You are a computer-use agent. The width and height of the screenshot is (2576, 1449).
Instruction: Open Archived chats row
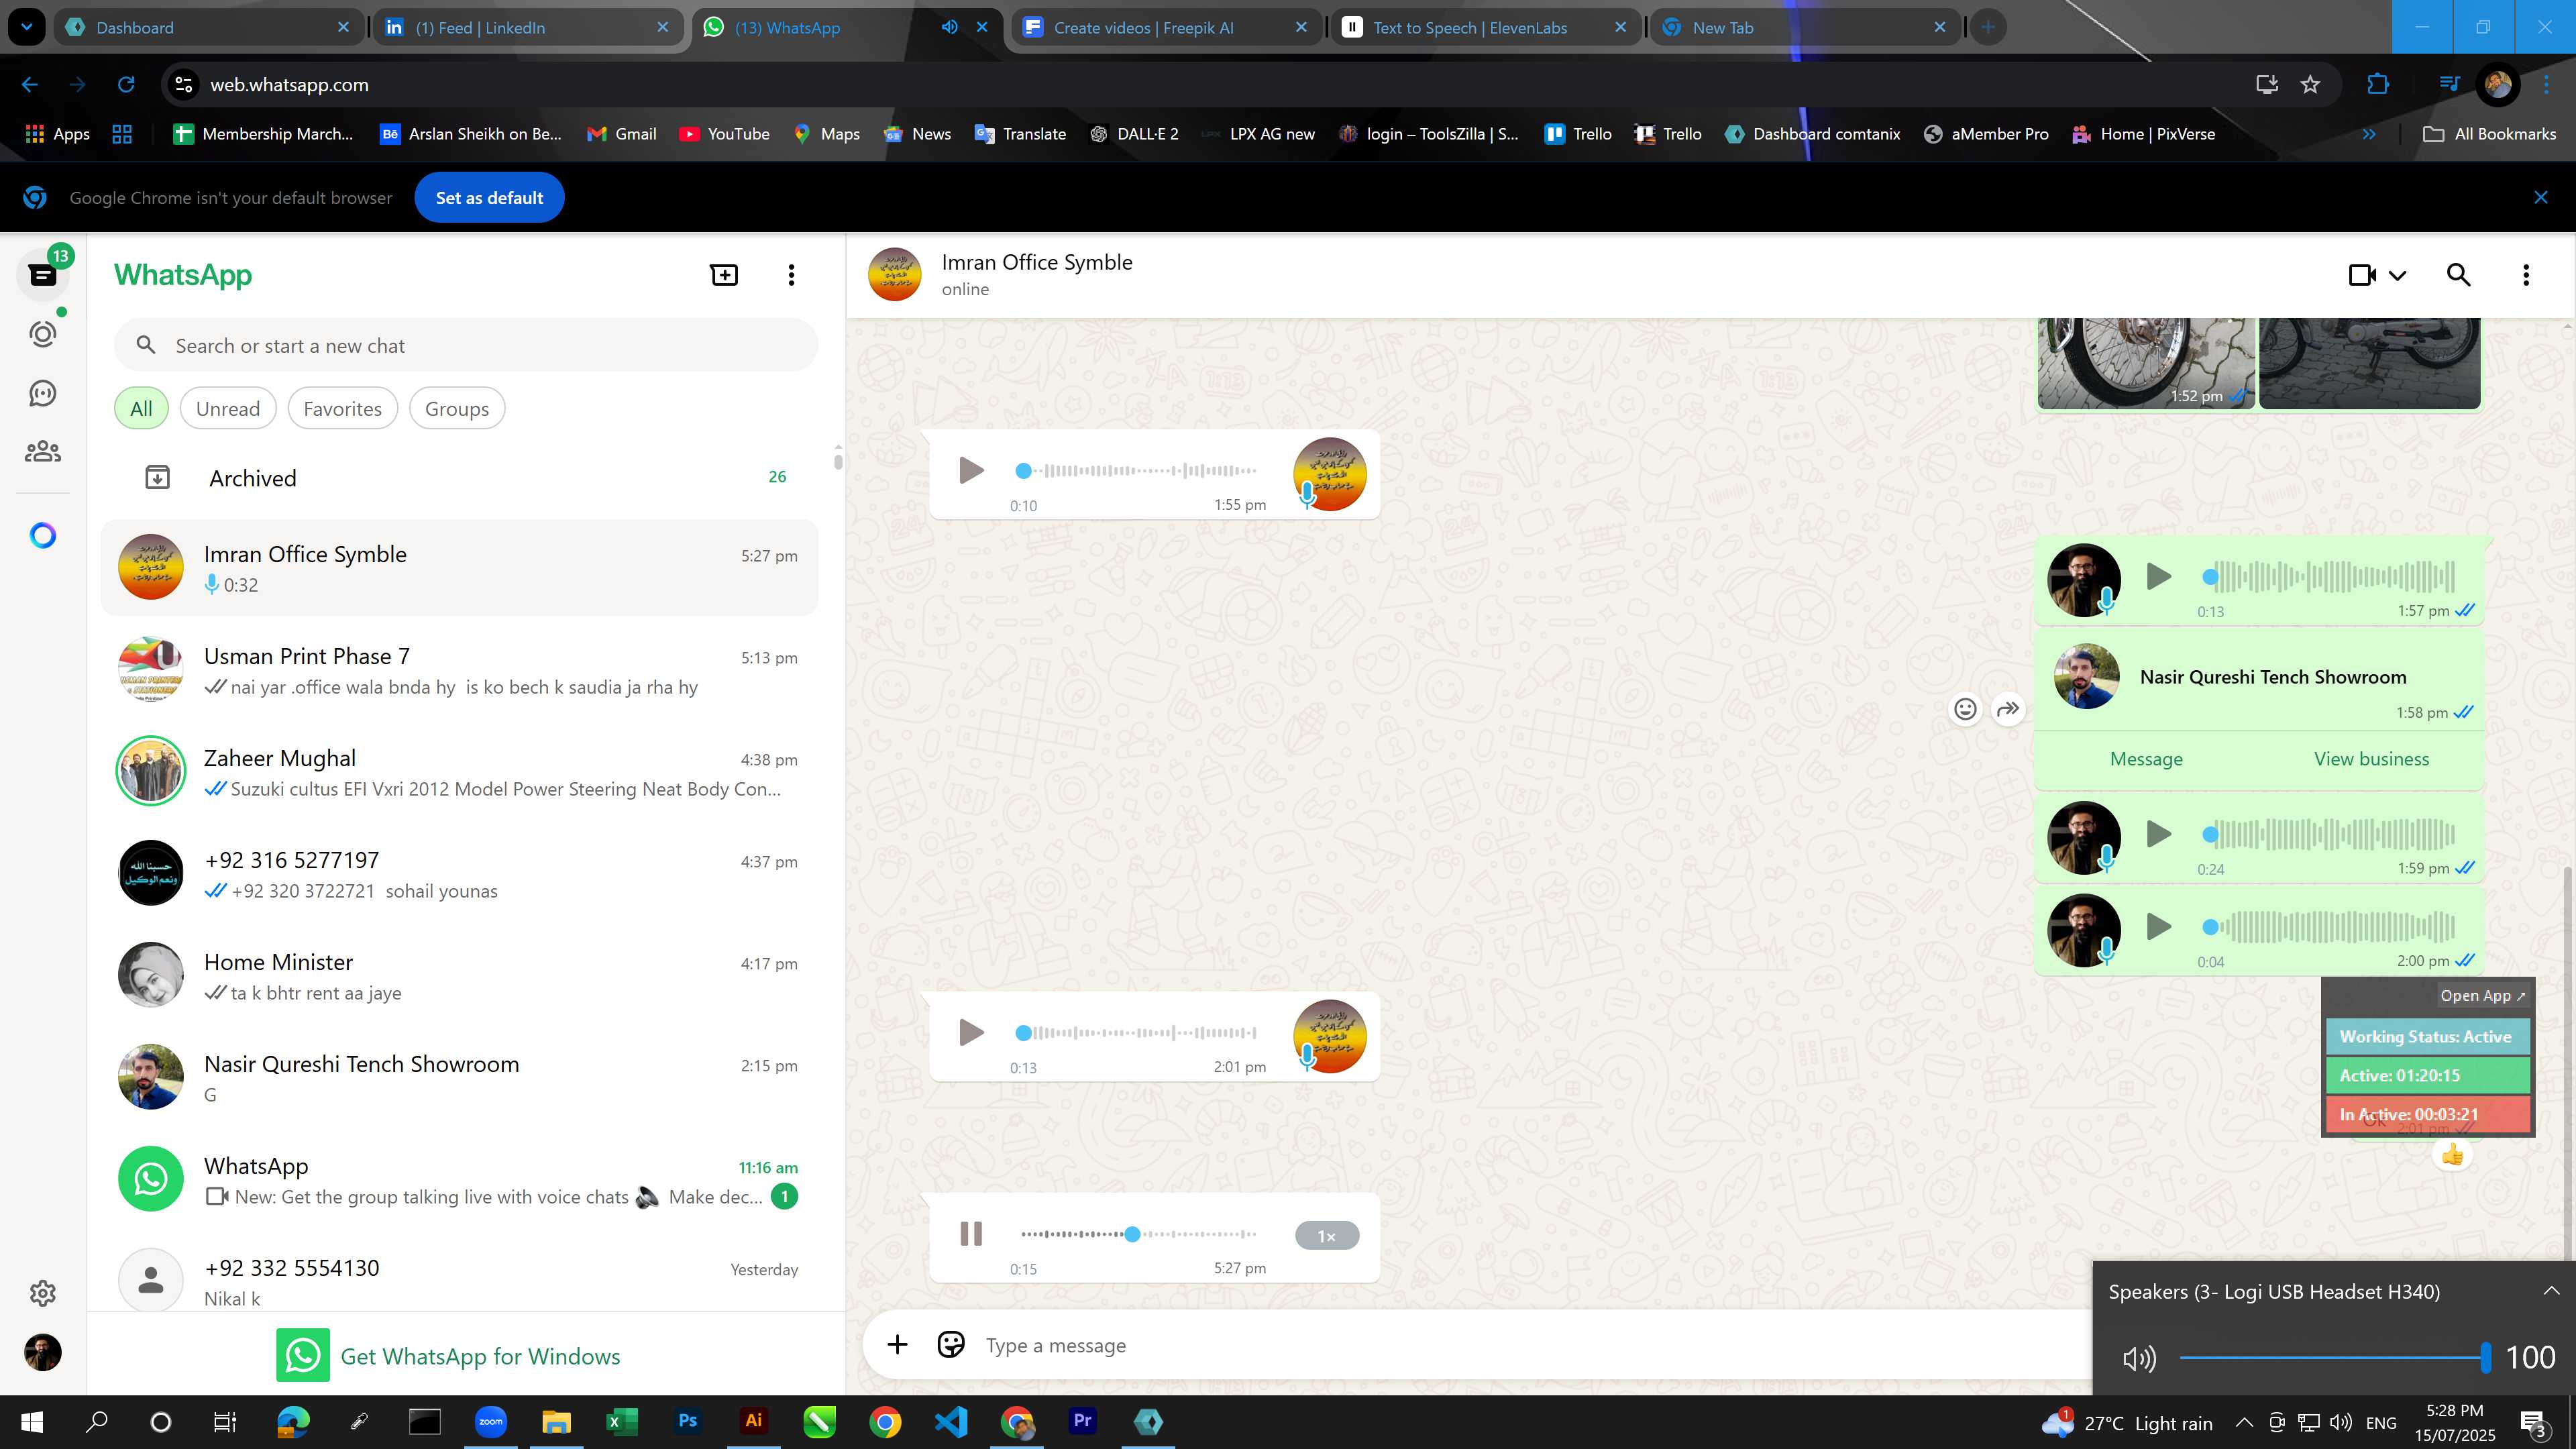pos(460,477)
